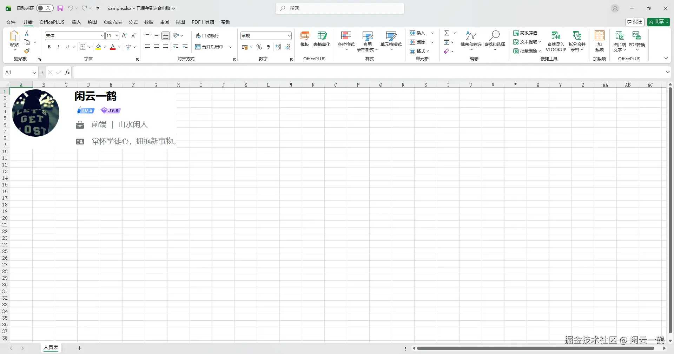Viewport: 674px width, 354px height.
Task: Click the 查找录入 VLOOKUP icon
Action: (556, 41)
